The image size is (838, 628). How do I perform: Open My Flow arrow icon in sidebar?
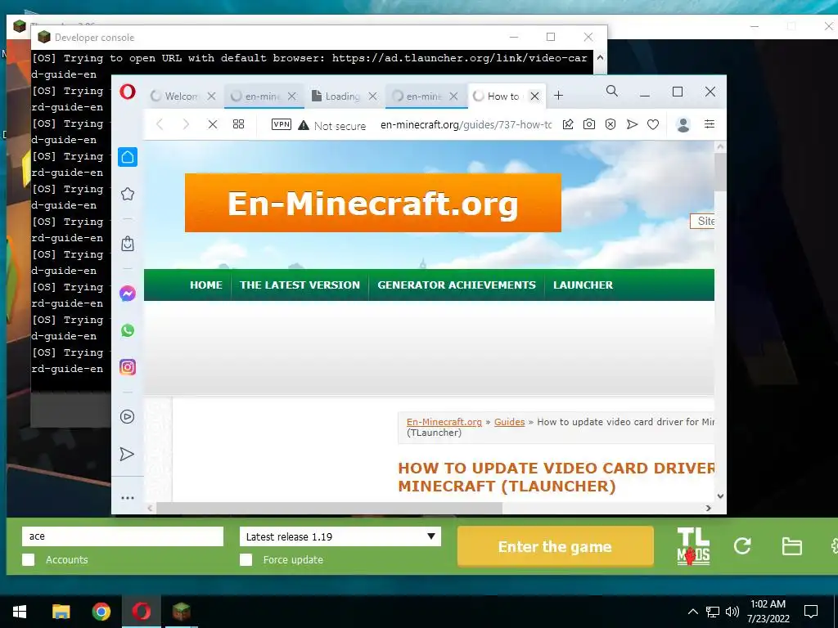point(127,454)
